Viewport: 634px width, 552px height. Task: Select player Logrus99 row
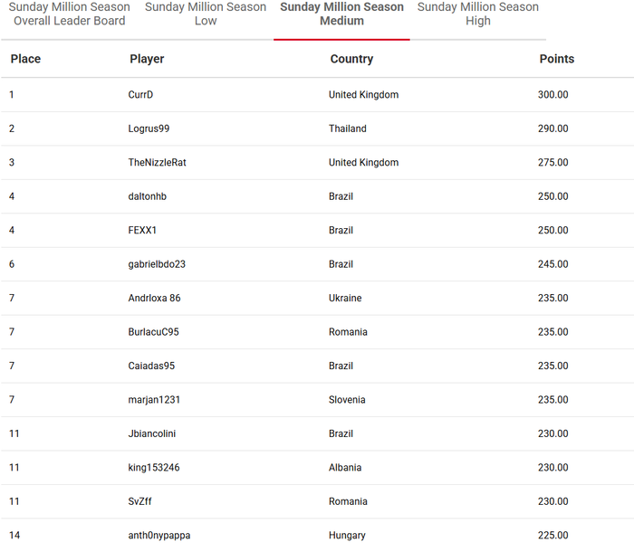tap(317, 128)
